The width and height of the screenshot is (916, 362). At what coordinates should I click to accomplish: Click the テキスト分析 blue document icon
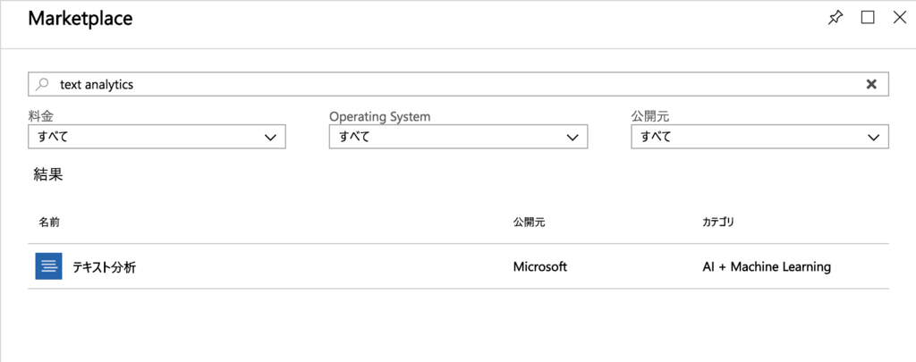(48, 266)
